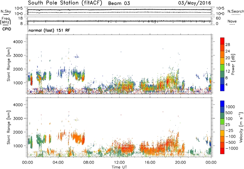Click the 'Velocity [m s-1]' colorbar title
Screen dimensions: 244x169
click(x=241, y=127)
